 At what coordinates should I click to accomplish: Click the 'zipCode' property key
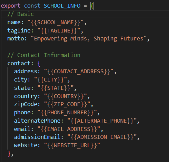[26, 104]
